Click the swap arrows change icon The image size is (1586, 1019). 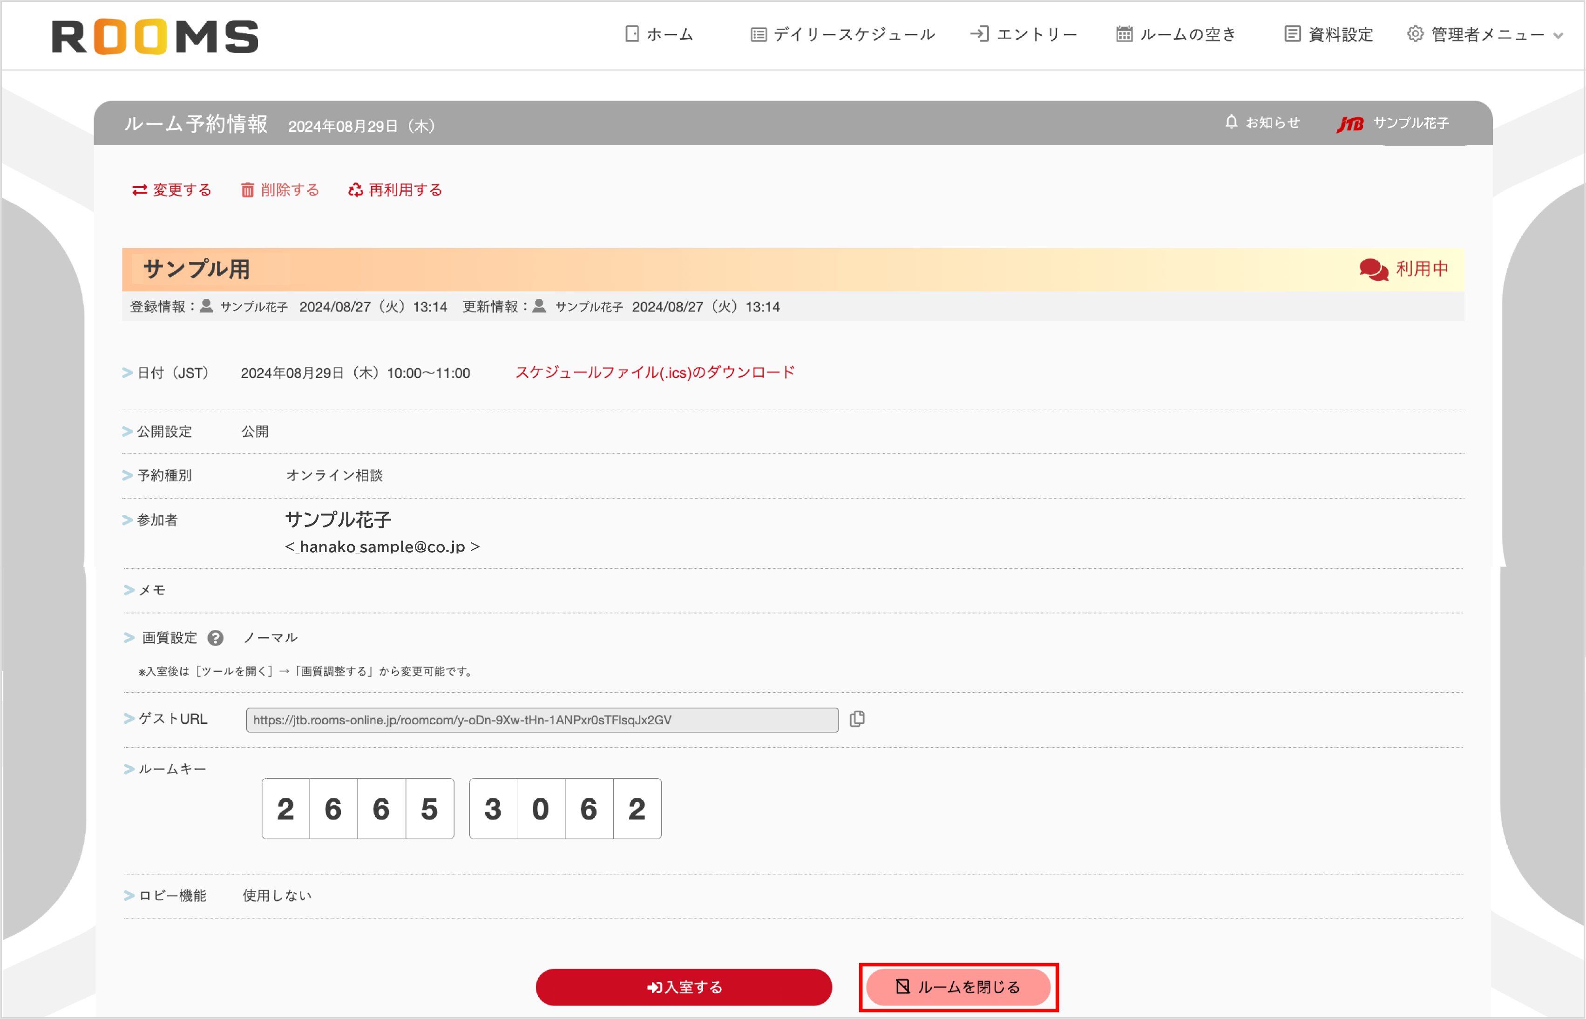[140, 190]
